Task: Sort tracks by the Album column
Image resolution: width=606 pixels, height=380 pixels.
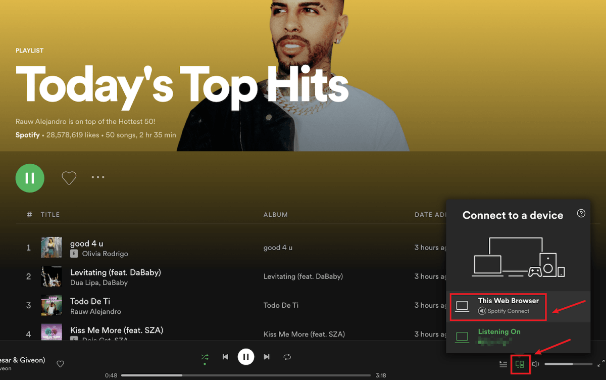Action: (276, 214)
